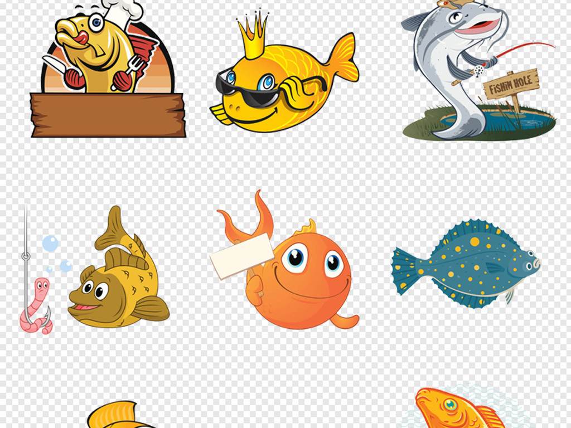The height and width of the screenshot is (428, 571).
Task: Click the partially visible yellow fish fin at bottom
Action: pos(120,415)
